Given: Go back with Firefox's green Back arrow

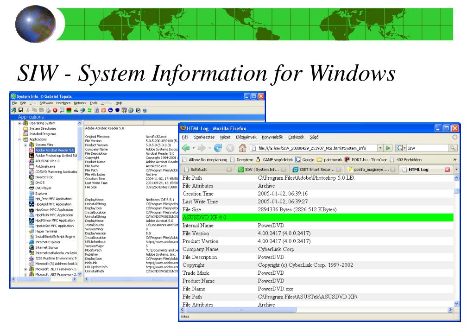Looking at the screenshot, I should (x=186, y=148).
